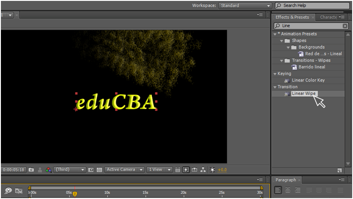Collapse the Keying category
Image resolution: width=353 pixels, height=199 pixels.
click(275, 74)
